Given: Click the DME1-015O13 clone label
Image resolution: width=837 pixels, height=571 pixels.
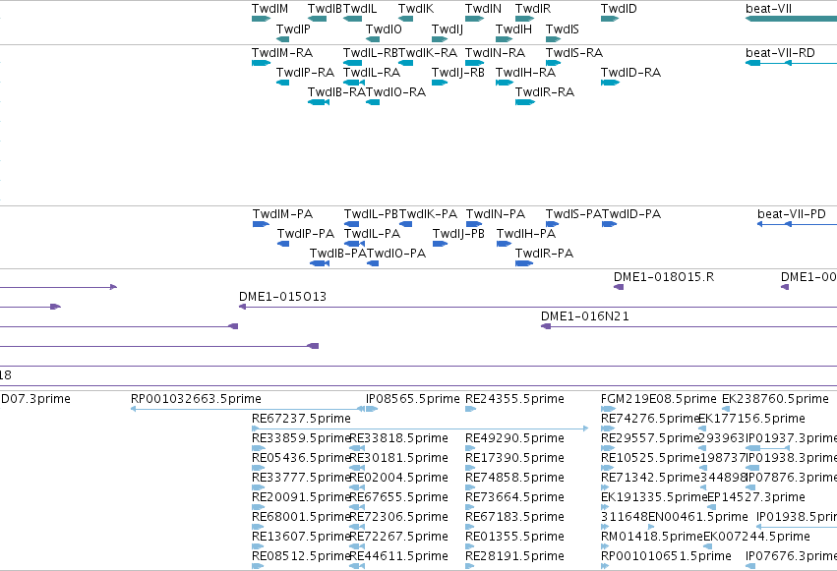Looking at the screenshot, I should [282, 297].
